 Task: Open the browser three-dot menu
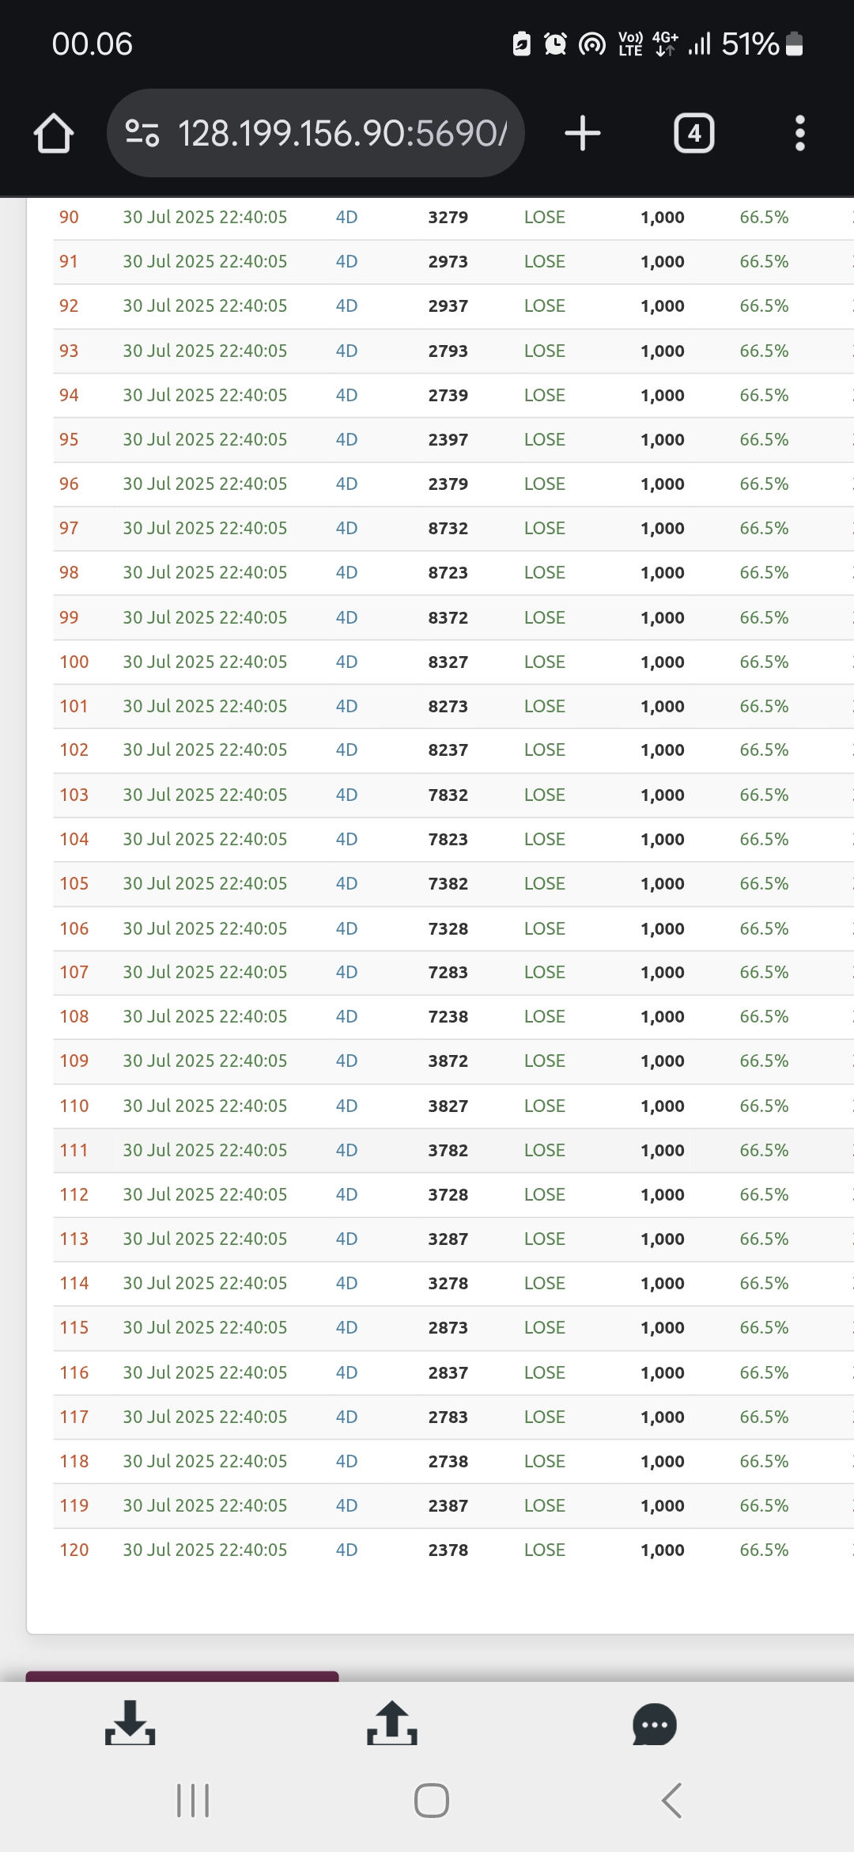(799, 133)
